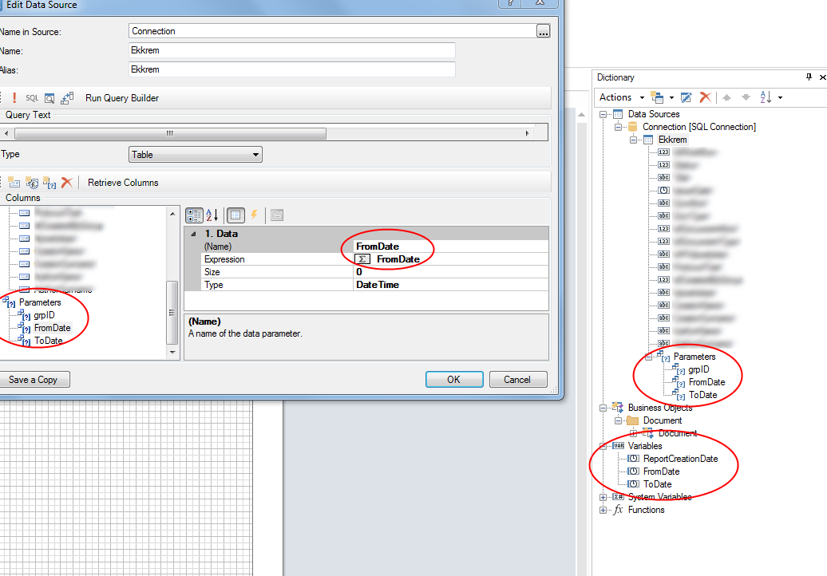
Task: Open the sort options dropdown arrow
Action: [780, 97]
